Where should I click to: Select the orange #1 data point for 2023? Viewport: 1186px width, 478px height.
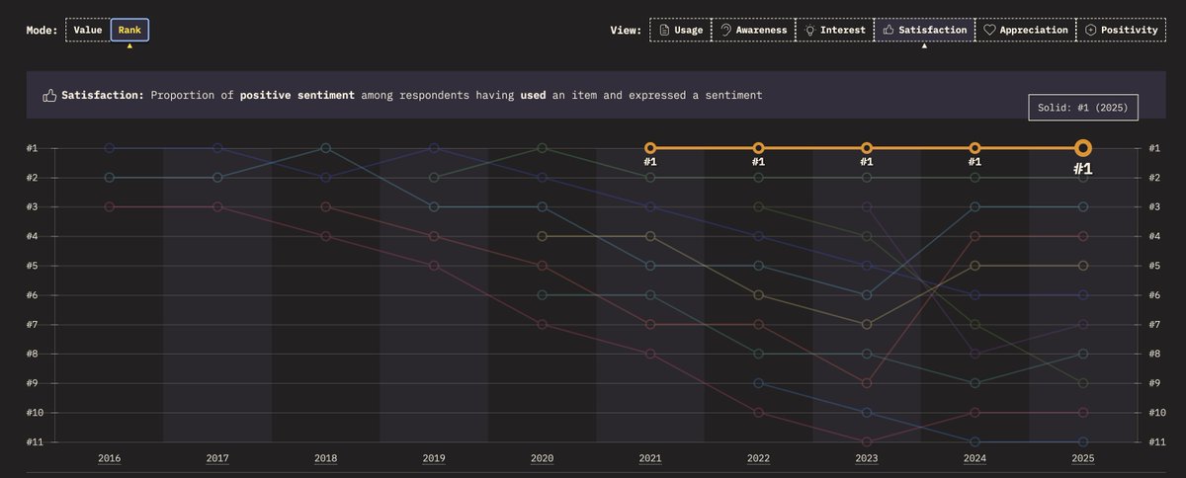click(866, 148)
